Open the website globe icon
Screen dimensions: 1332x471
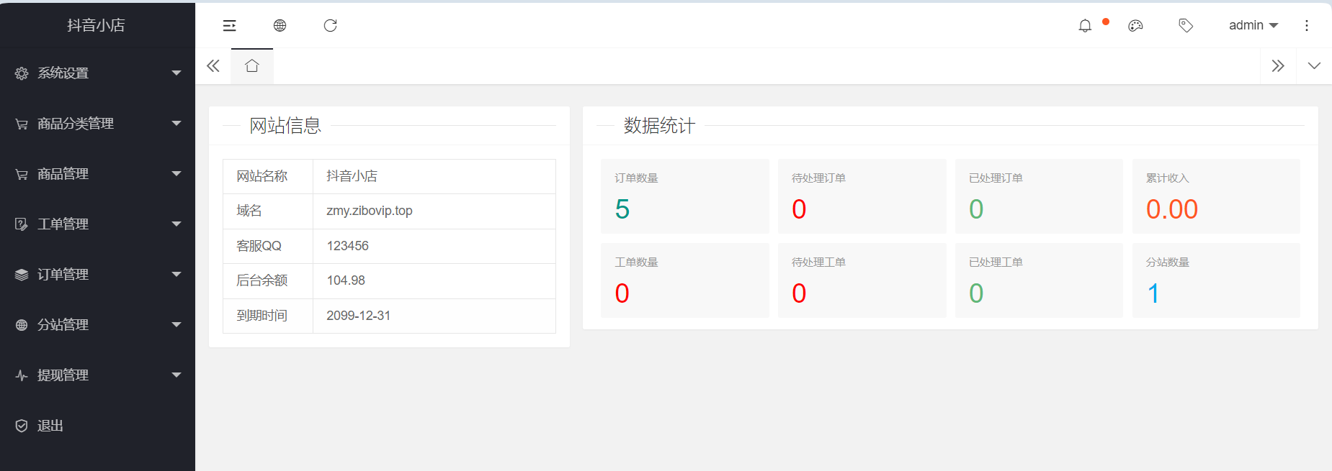click(x=280, y=26)
